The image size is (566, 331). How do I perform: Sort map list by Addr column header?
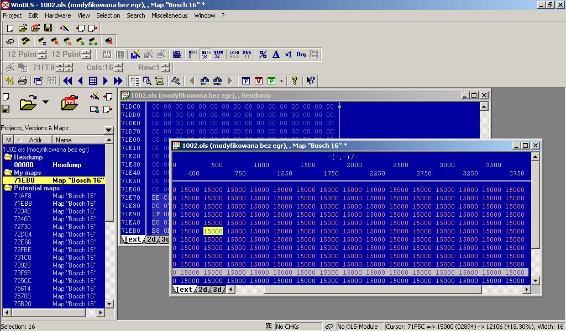(33, 140)
